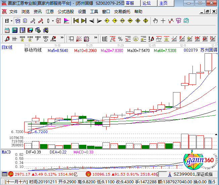This screenshot has height=185, width=219.
Task: Click the yellow diamond vertical-expand icon
Action: (x=145, y=21)
